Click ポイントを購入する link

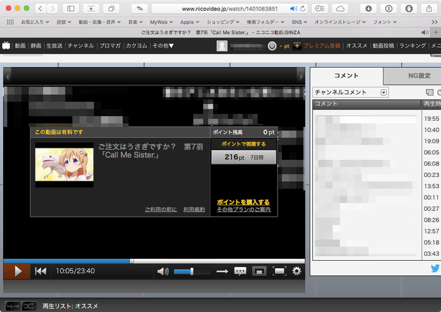pos(244,202)
